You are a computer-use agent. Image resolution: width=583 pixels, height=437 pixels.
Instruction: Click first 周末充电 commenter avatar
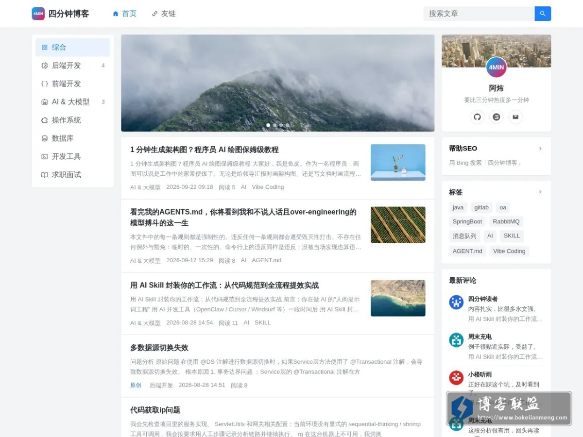click(456, 340)
